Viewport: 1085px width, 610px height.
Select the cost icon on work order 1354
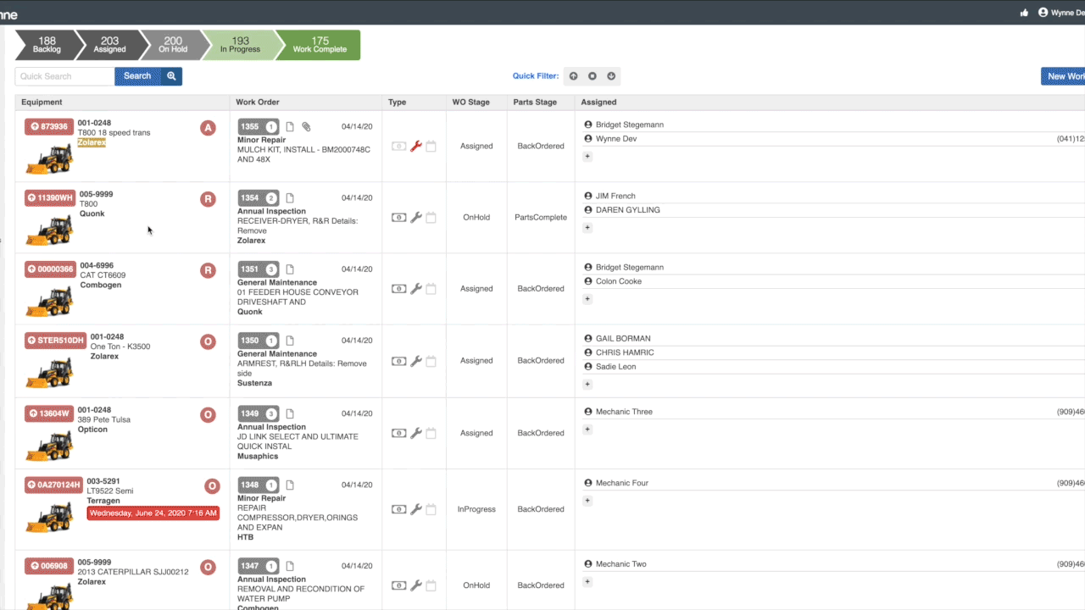398,217
